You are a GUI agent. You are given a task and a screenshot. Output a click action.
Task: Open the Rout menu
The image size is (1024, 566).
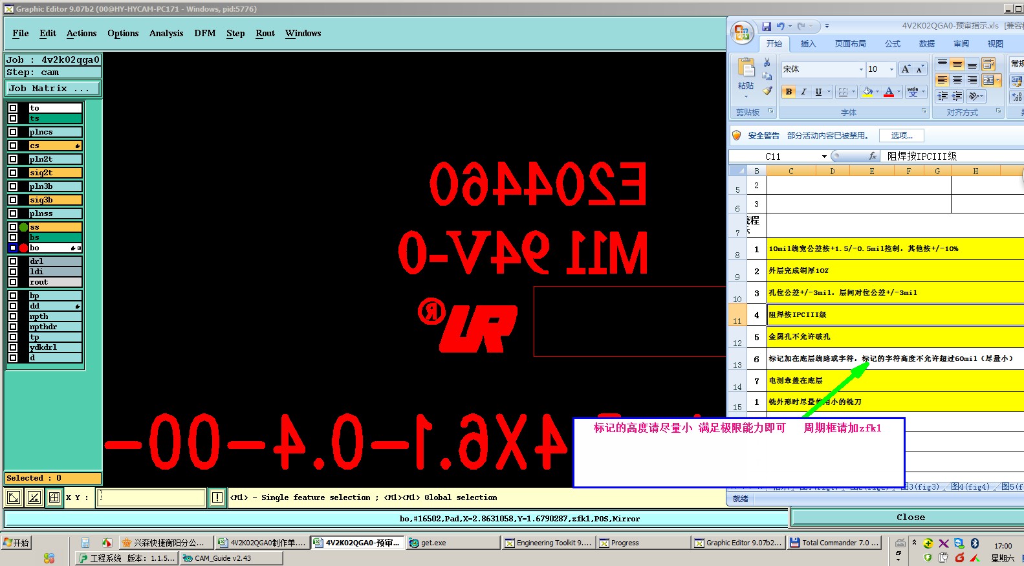pyautogui.click(x=265, y=33)
